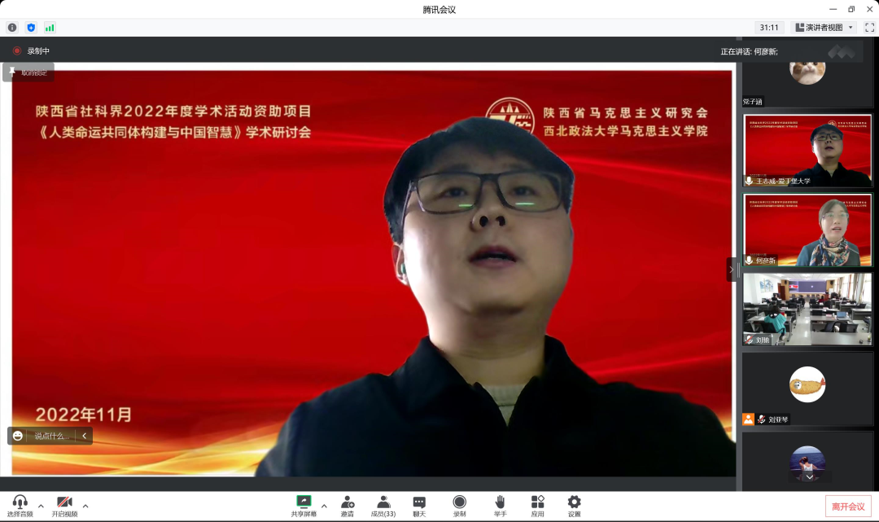Image resolution: width=879 pixels, height=522 pixels.
Task: Open meeting Settings (设置) gear
Action: coord(575,502)
